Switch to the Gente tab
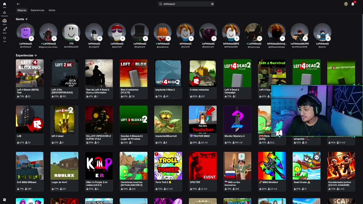This screenshot has height=204, width=363. pyautogui.click(x=52, y=10)
